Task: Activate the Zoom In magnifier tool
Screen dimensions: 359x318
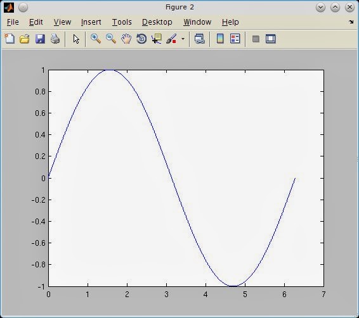Action: pos(96,39)
